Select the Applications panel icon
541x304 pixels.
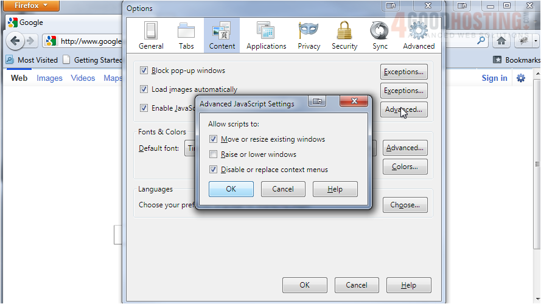(x=267, y=35)
